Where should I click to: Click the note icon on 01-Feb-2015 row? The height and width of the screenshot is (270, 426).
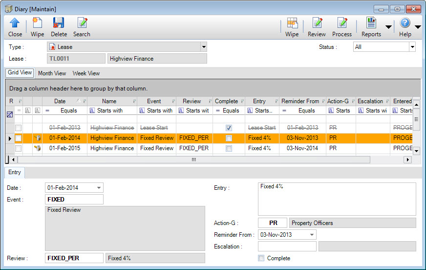coord(38,148)
